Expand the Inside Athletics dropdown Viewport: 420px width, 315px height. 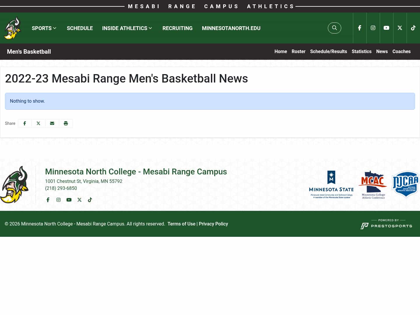[127, 28]
